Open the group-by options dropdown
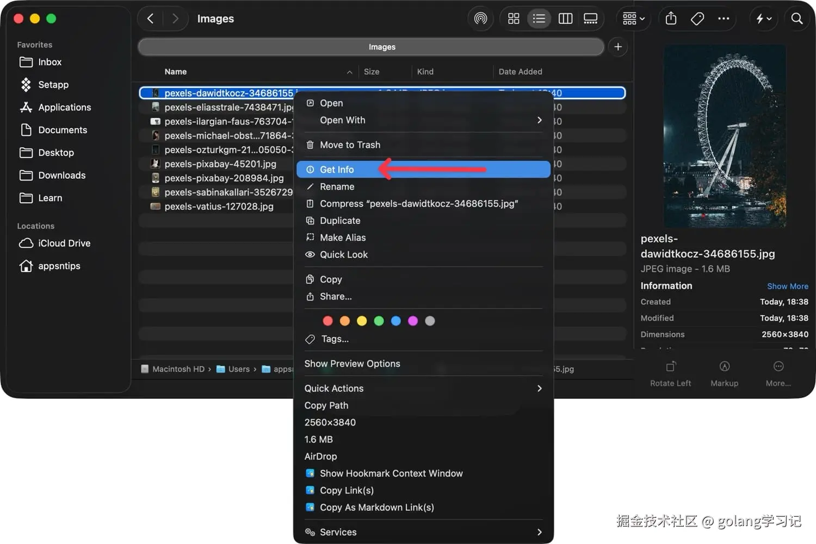The image size is (816, 544). click(x=633, y=18)
